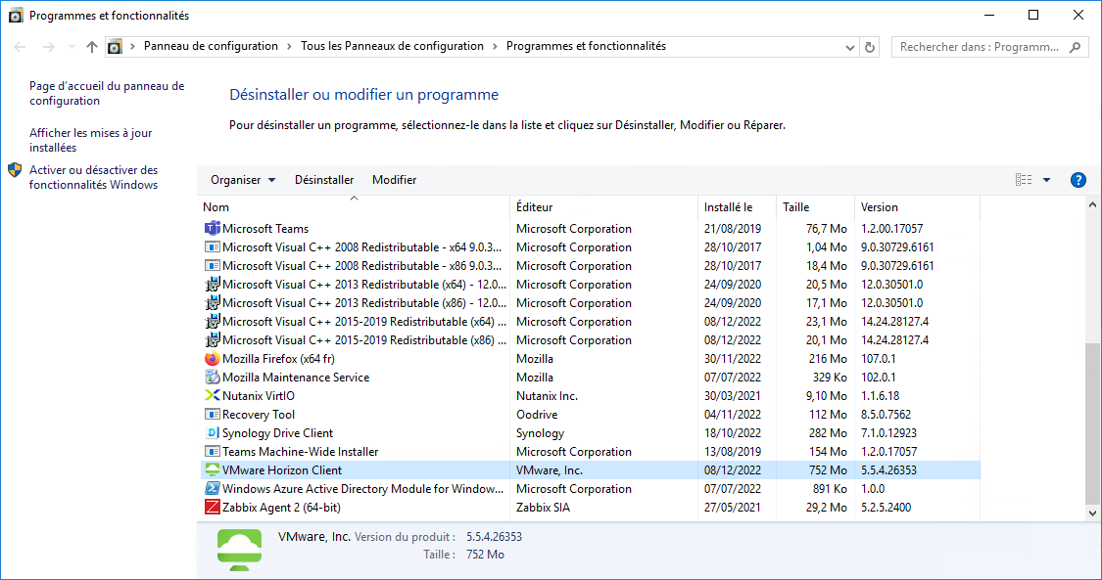Select the Microsoft Teams program name

pyautogui.click(x=264, y=229)
